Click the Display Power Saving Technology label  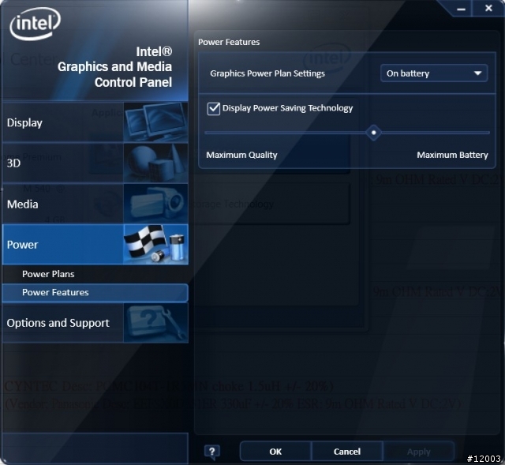pyautogui.click(x=287, y=108)
